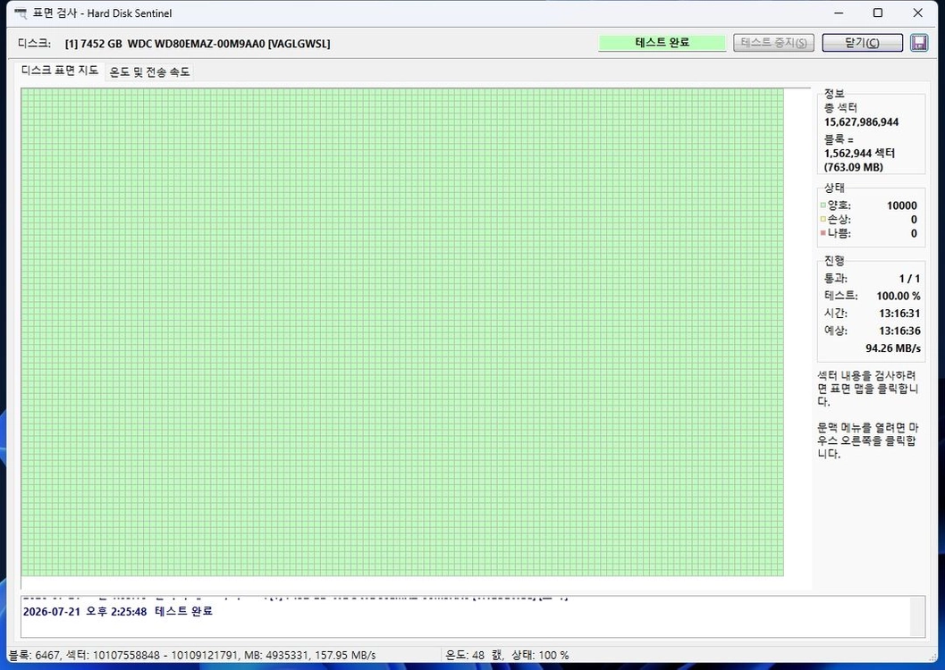Click the 닫기(C) button
945x670 pixels.
pos(863,43)
